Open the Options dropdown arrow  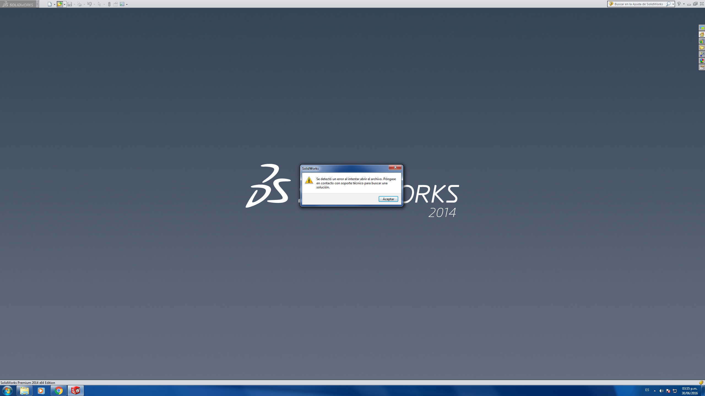[127, 4]
